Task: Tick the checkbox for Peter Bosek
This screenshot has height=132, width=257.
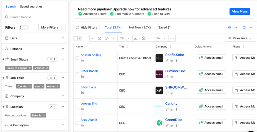Action: 77,74
